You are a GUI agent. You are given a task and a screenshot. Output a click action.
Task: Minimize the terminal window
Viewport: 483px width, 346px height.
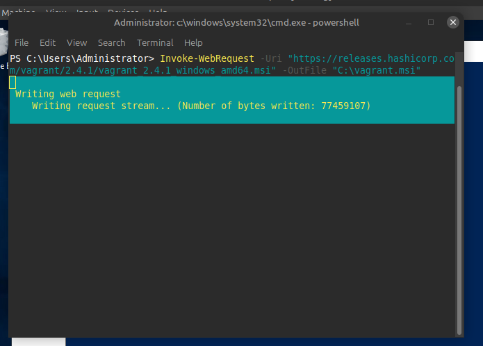(409, 22)
